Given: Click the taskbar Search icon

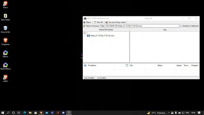Looking at the screenshot, I should click(x=8, y=113).
